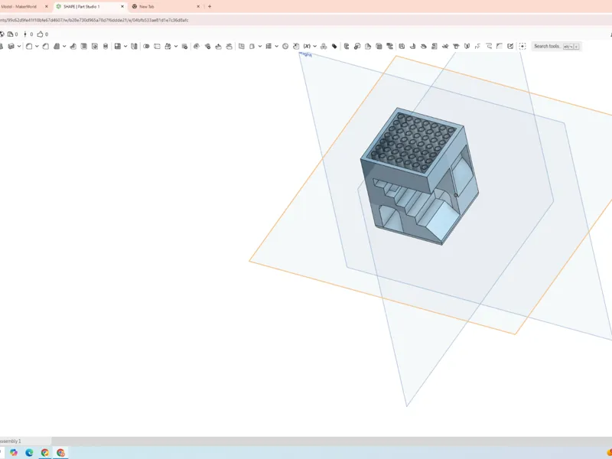Click the thumbs up like icon
The image size is (612, 459).
click(40, 34)
